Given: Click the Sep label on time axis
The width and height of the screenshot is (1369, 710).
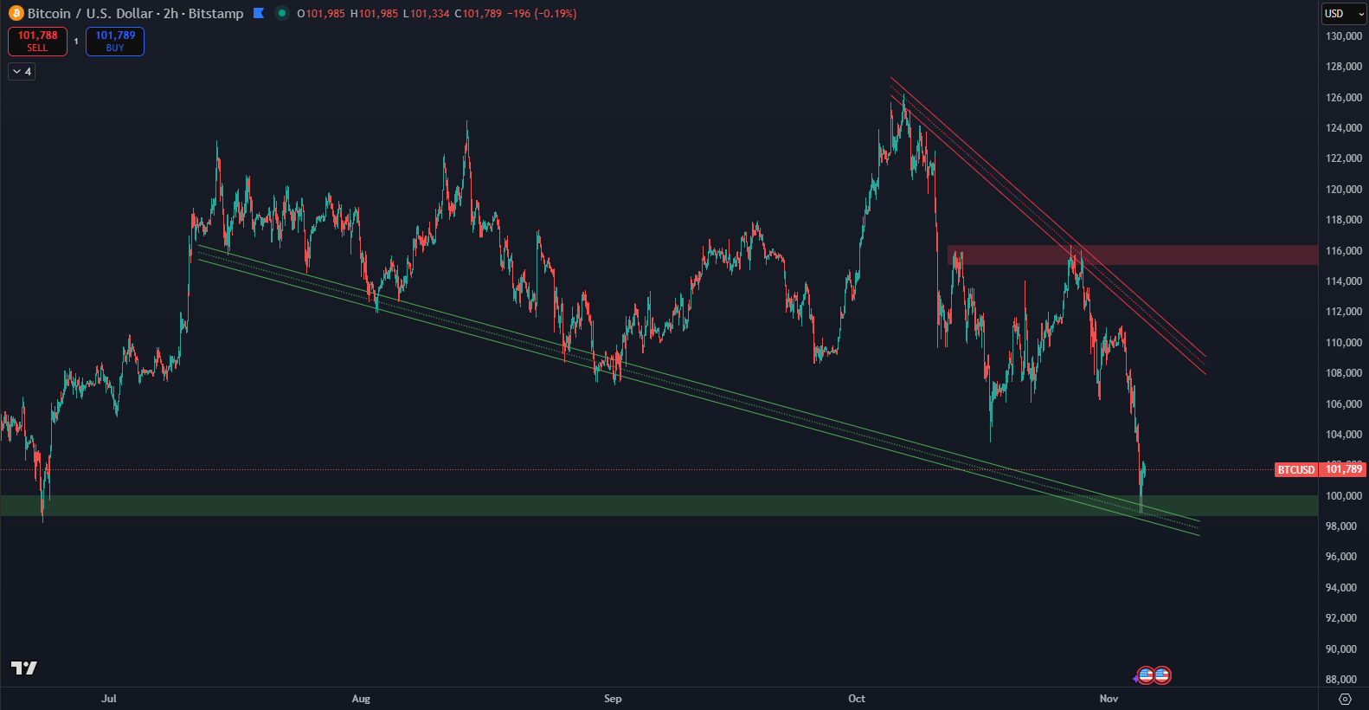Looking at the screenshot, I should pos(613,699).
